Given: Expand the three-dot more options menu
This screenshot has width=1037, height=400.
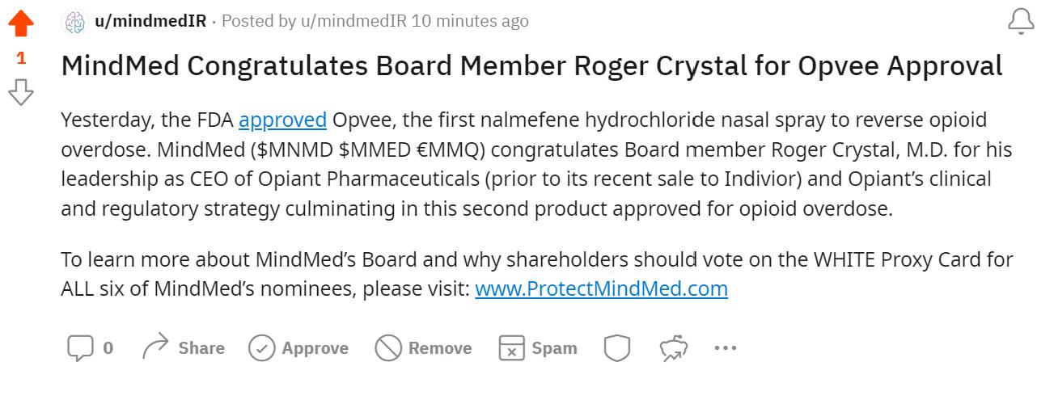Looking at the screenshot, I should [x=726, y=348].
